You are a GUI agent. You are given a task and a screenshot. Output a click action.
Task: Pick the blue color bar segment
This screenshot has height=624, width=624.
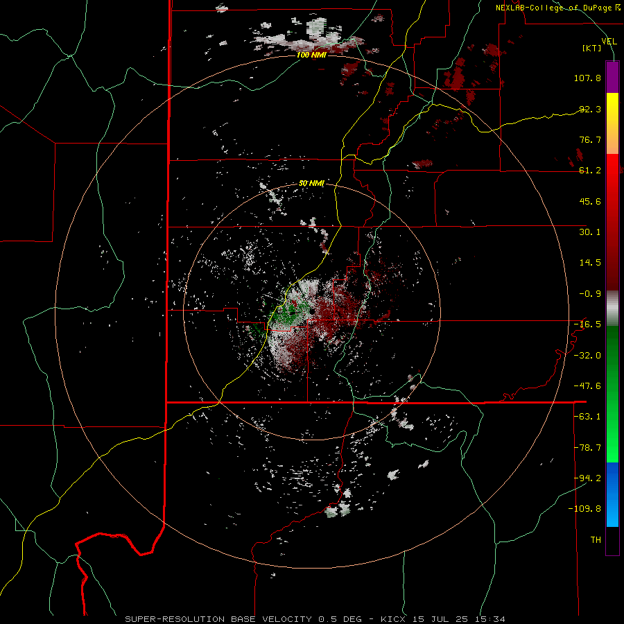(x=612, y=494)
